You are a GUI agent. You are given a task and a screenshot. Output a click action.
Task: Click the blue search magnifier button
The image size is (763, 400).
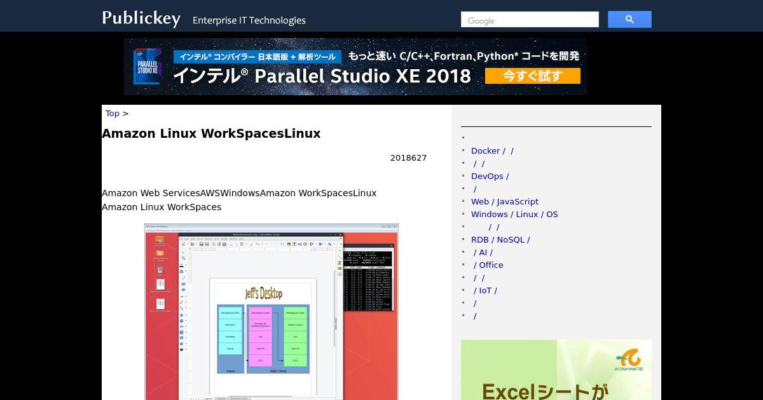[629, 20]
